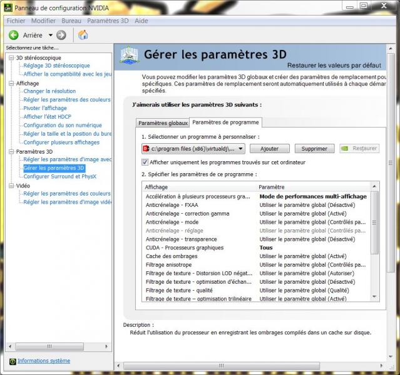Go back with the green Arrière arrow icon
Screen dimensions: 400x375
point(14,35)
